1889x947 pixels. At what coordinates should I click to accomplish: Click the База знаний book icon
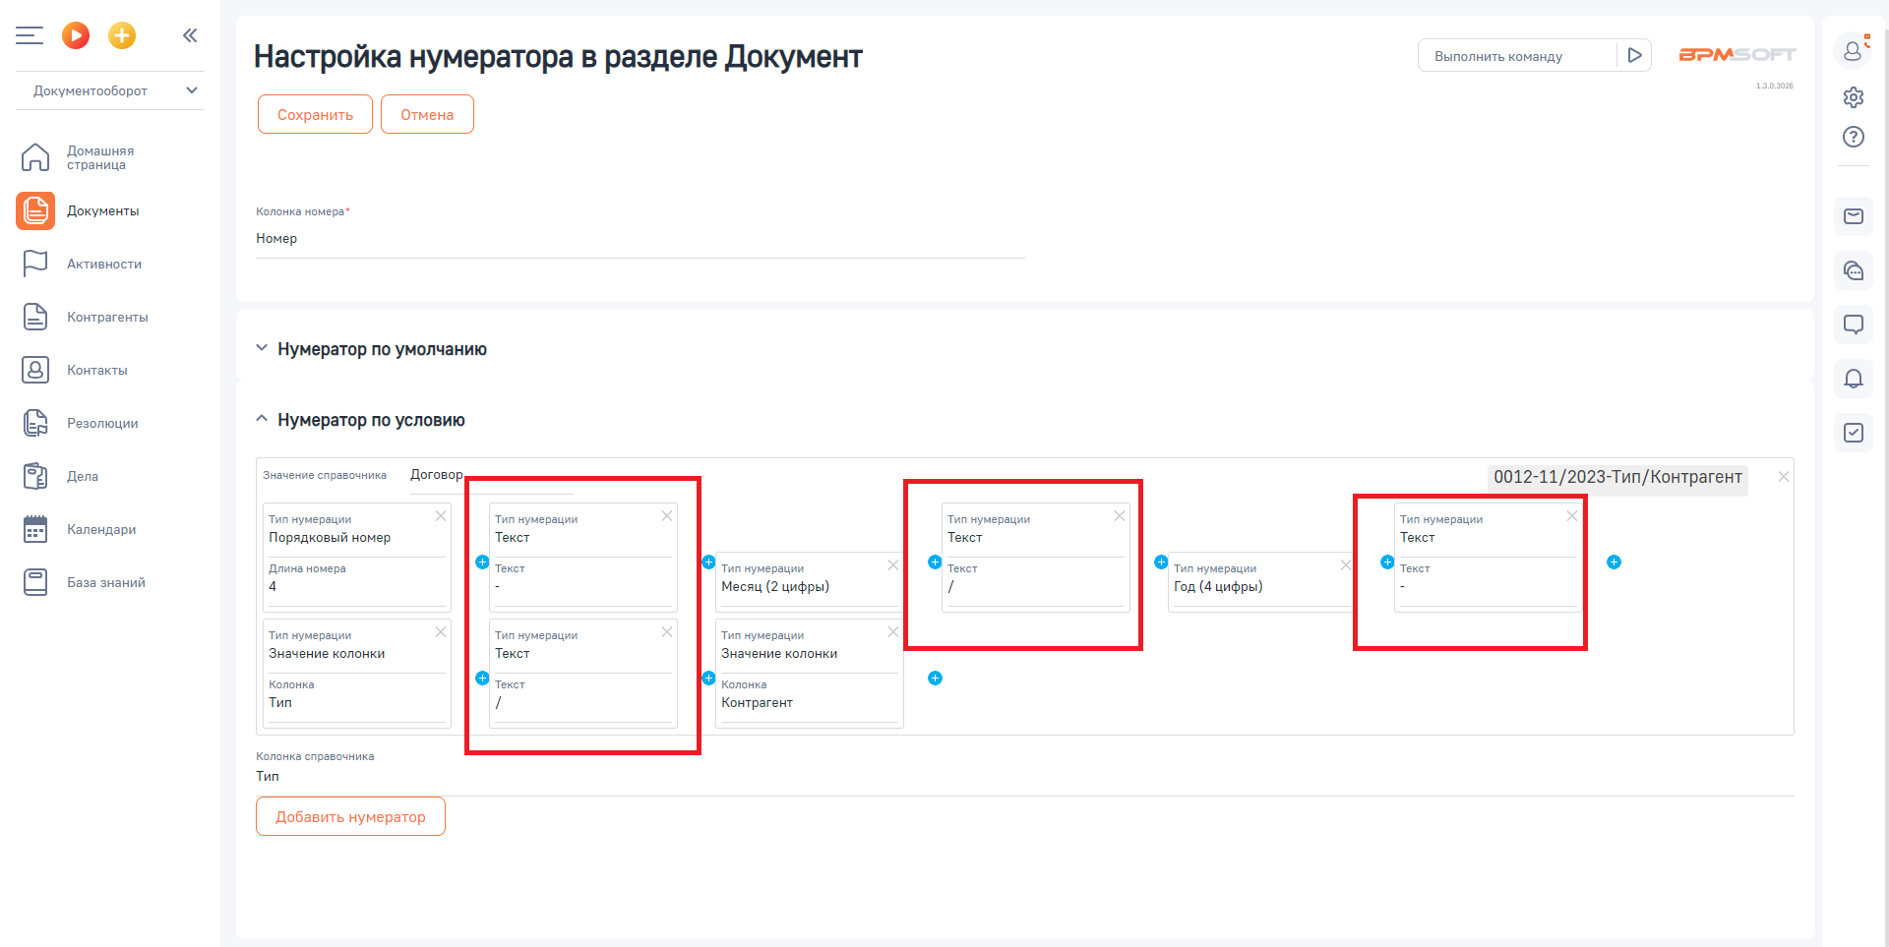click(x=35, y=582)
